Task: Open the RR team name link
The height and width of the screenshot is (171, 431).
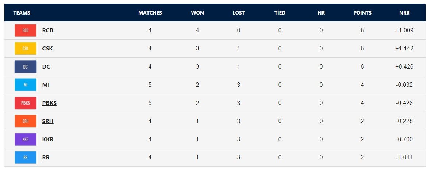Action: tap(46, 158)
